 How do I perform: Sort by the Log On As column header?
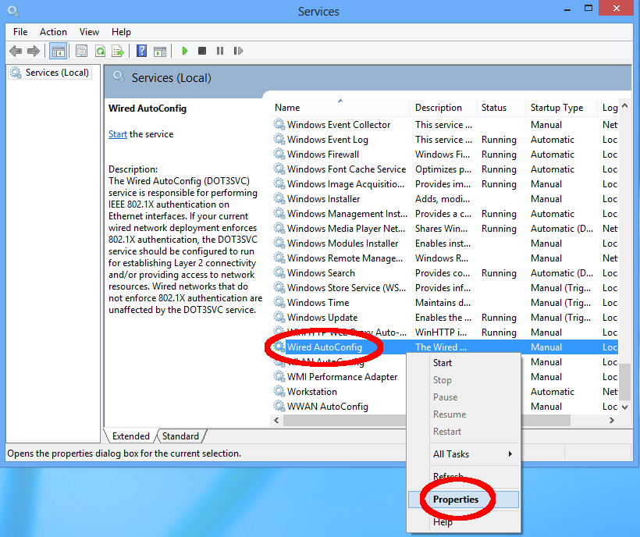608,107
